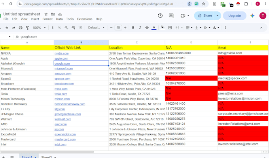
Task: Open the berkshirehathaway.com link
Action: coord(70,104)
